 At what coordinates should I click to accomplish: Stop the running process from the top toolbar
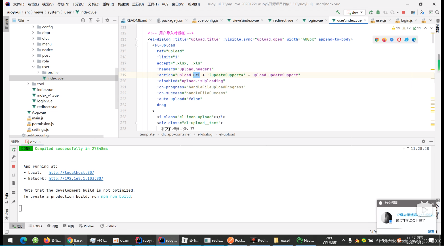[403, 12]
